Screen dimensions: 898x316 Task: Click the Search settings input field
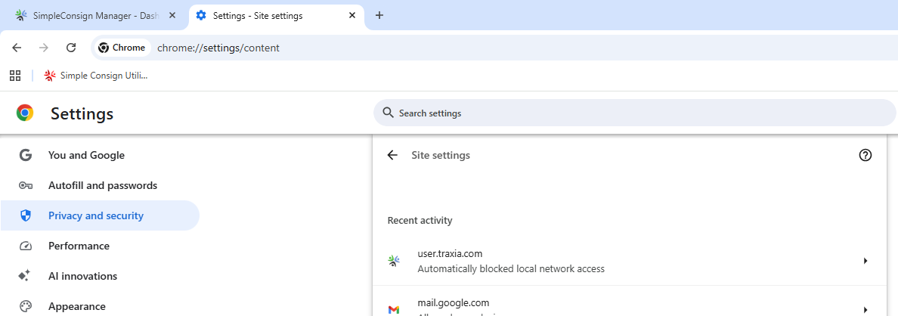click(635, 113)
